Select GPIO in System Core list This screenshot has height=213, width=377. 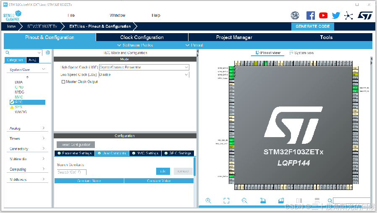(19, 87)
